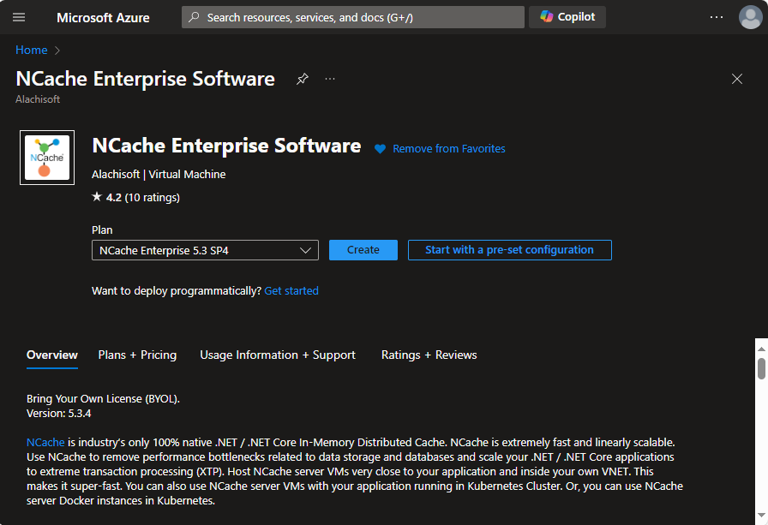Click the scrollbar up arrow
This screenshot has height=525, width=768.
coord(761,349)
